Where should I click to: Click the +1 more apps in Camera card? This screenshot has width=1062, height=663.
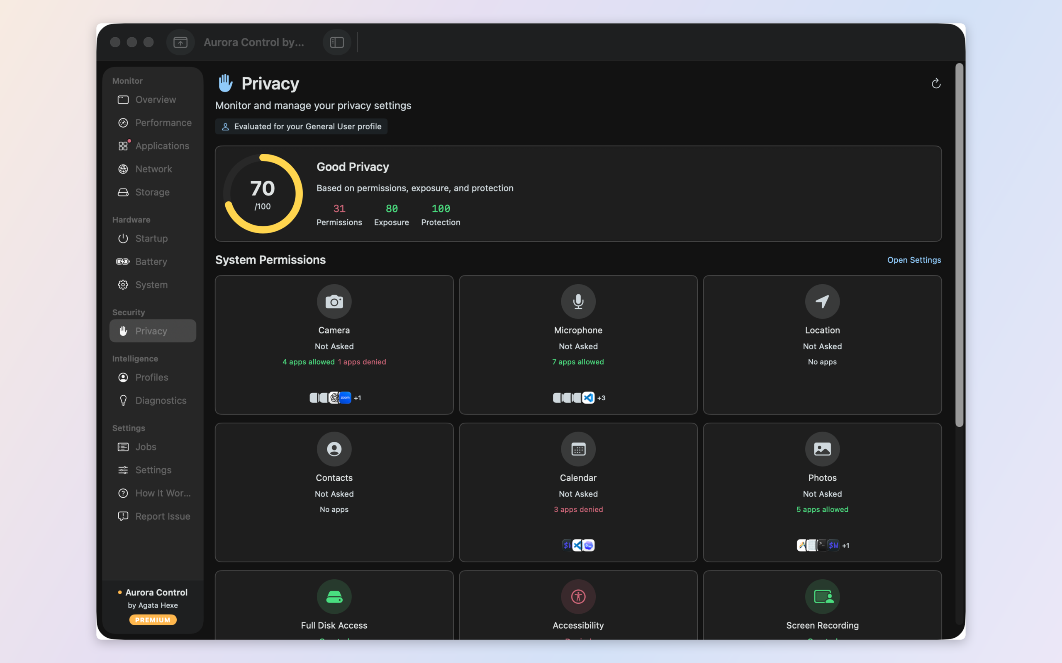(357, 398)
